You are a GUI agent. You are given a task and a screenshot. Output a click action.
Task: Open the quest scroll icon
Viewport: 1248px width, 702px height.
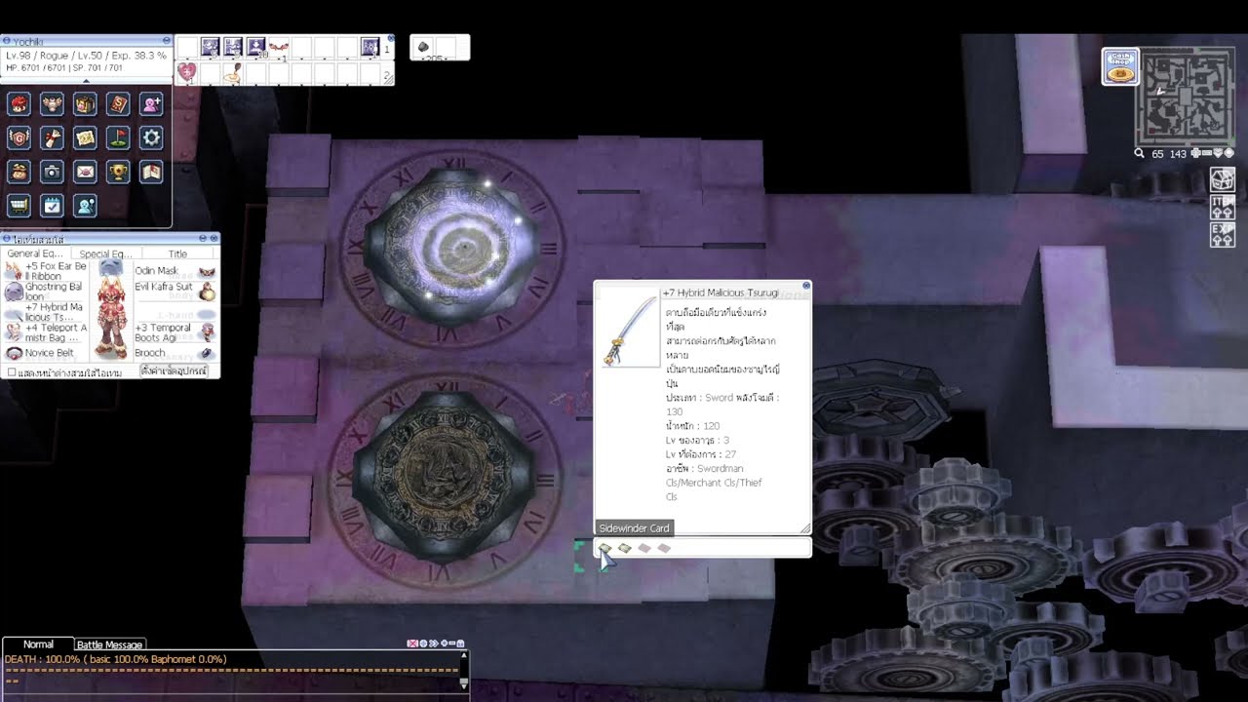tap(52, 137)
